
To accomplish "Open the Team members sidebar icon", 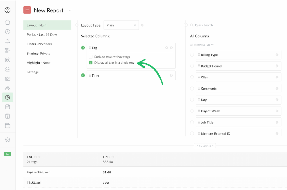I will click(7, 88).
